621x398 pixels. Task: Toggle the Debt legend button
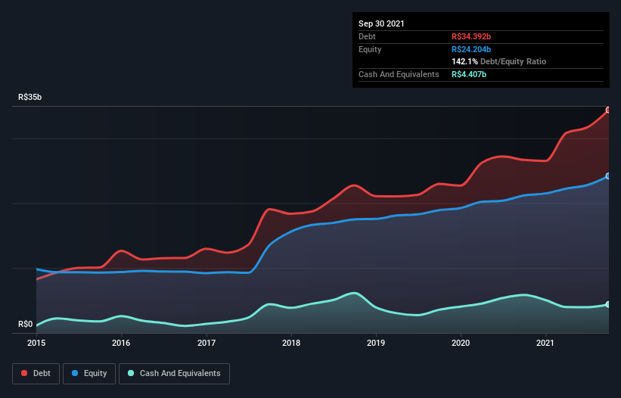tap(36, 374)
